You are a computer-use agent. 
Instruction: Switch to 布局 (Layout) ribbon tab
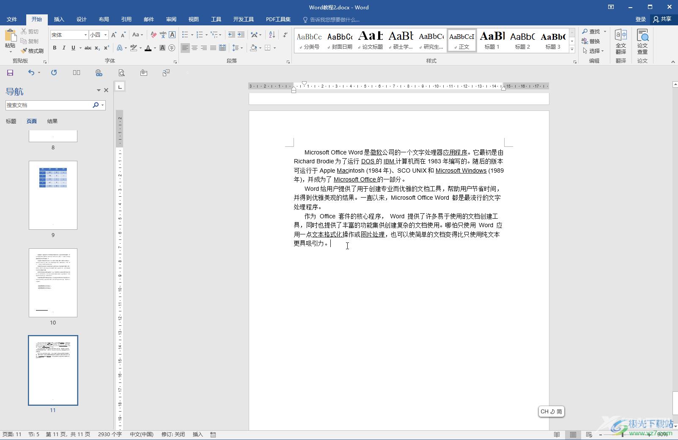(x=104, y=19)
